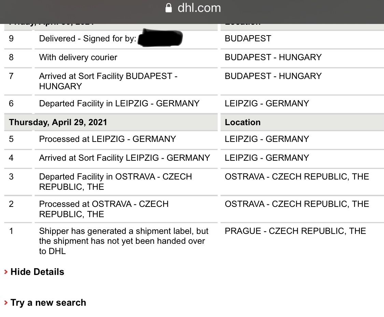Viewport: 384px width, 317px height.
Task: Click the red arrow beside Try a new search
Action: tap(6, 303)
